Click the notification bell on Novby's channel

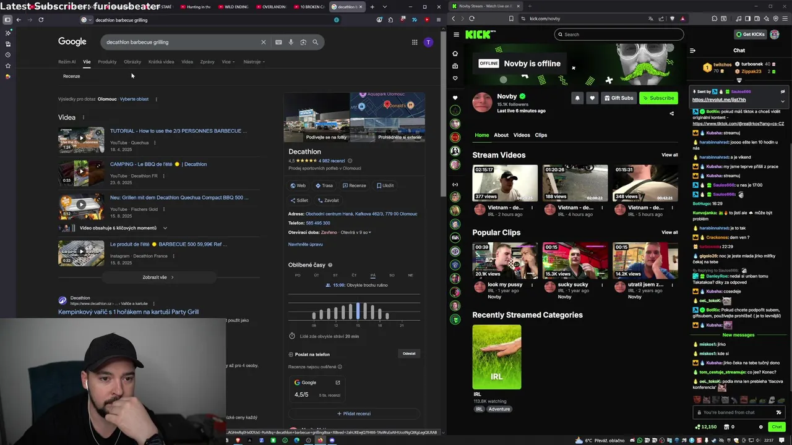tap(577, 98)
